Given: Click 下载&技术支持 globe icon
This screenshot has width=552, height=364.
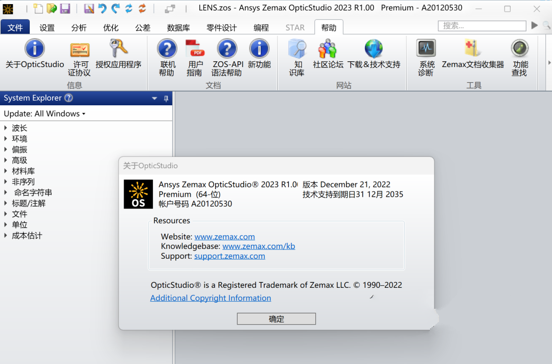Looking at the screenshot, I should coord(374,49).
